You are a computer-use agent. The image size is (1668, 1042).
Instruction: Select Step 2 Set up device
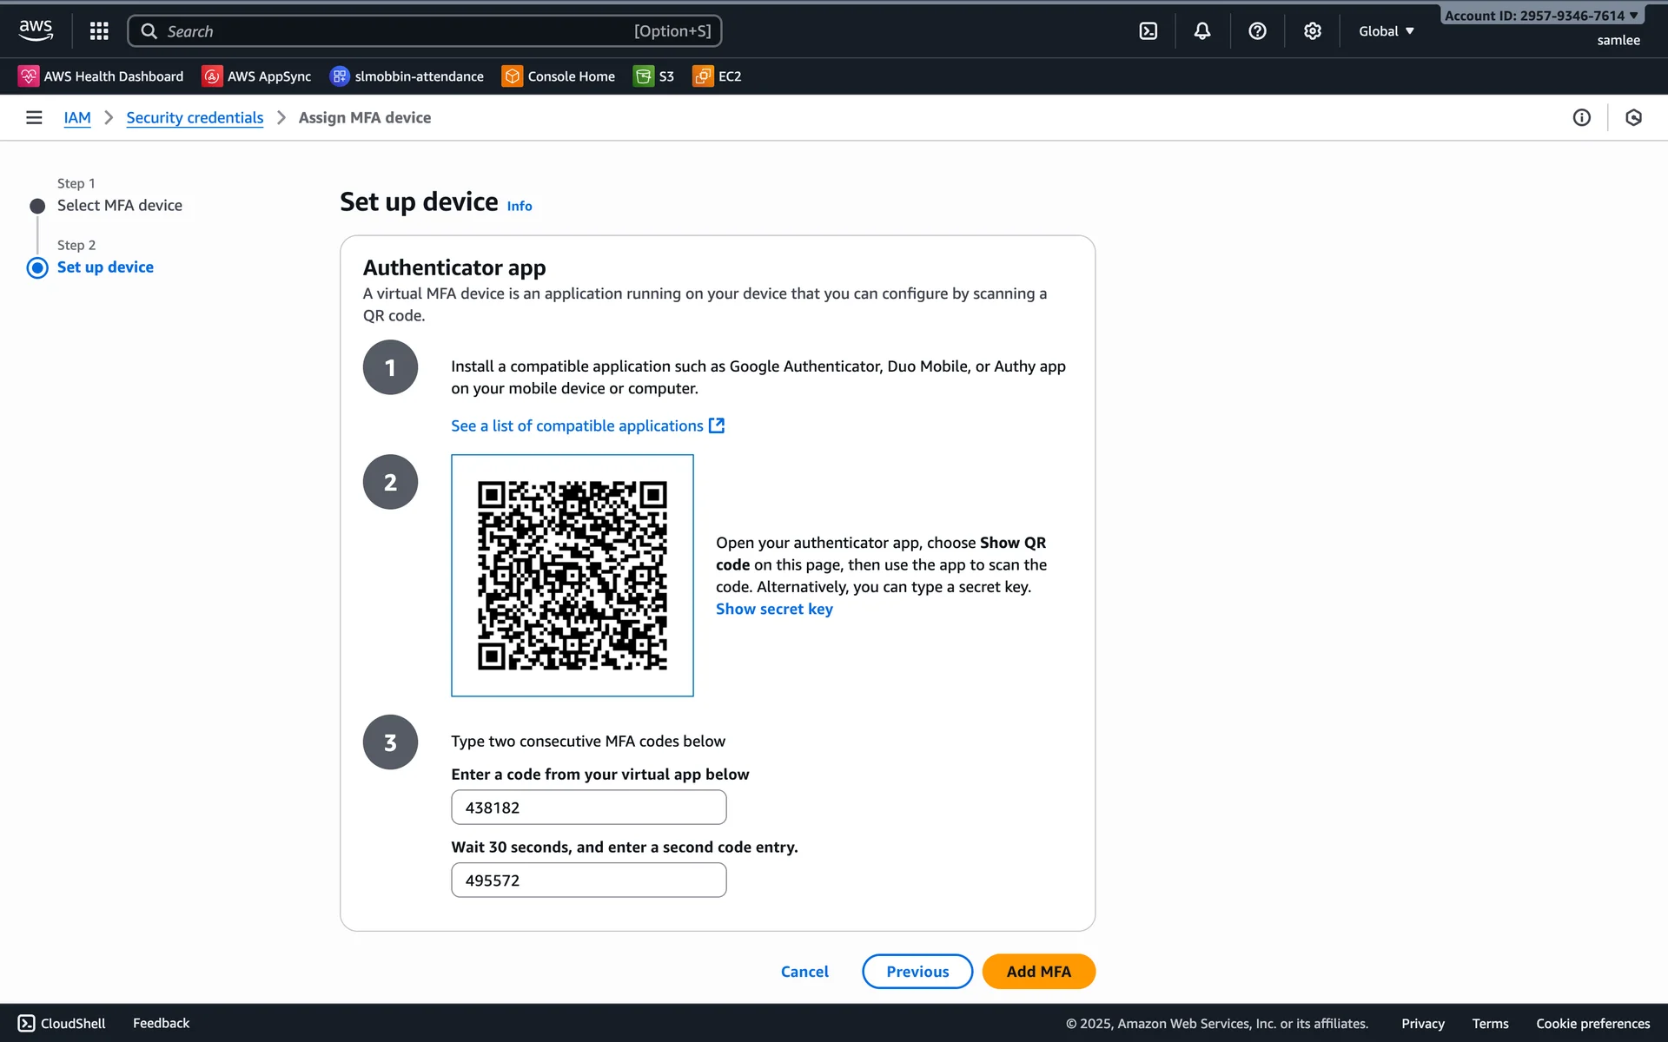point(105,267)
